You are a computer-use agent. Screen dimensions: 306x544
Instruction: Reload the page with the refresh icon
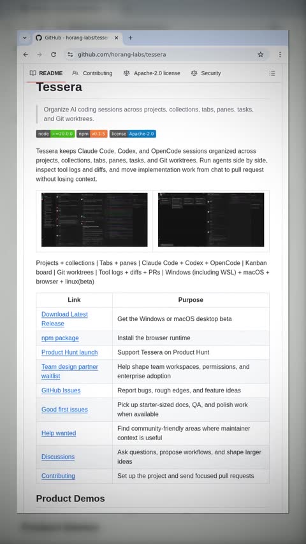(x=54, y=55)
